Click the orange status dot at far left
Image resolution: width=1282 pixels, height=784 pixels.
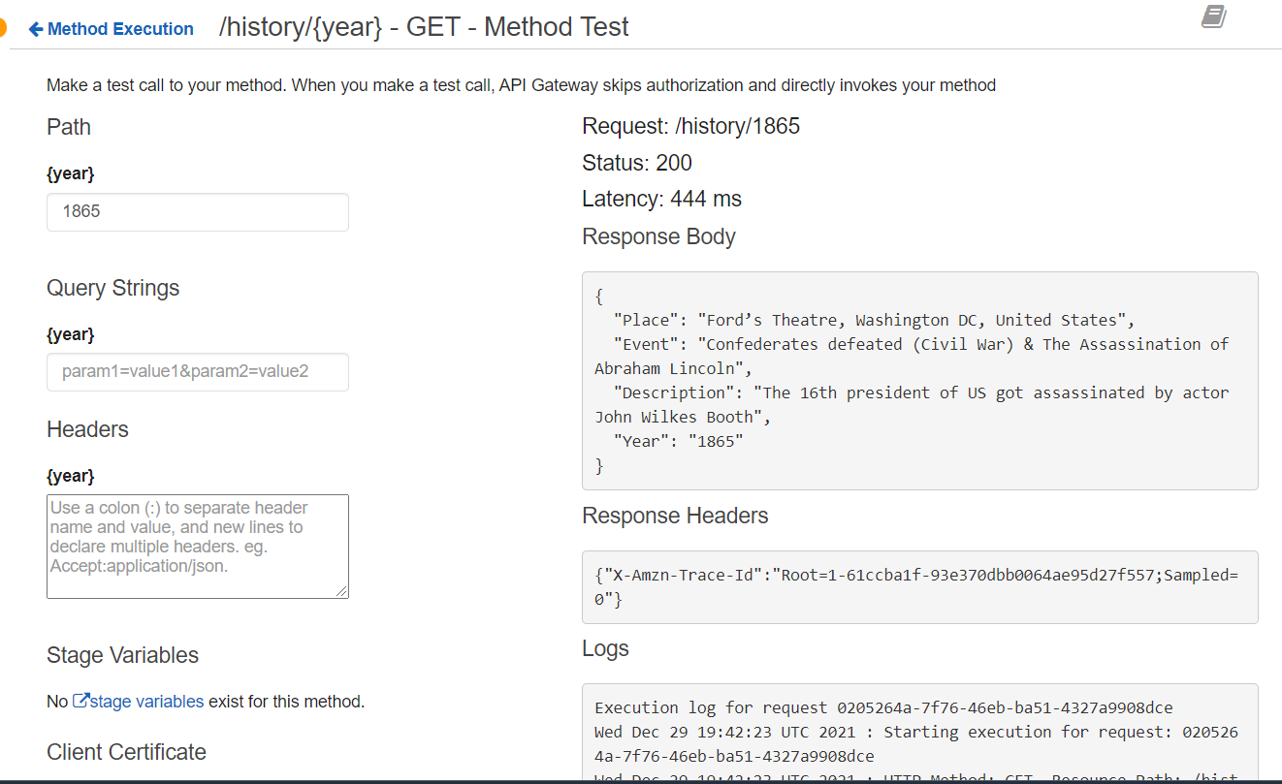click(x=4, y=29)
